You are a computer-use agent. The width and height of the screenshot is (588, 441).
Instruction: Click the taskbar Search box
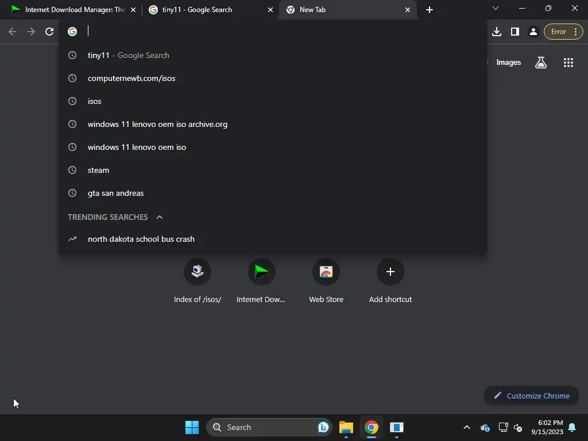click(x=269, y=427)
